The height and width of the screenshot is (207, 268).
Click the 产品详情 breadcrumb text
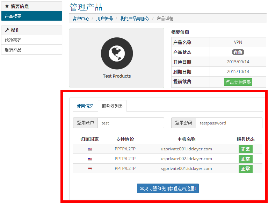tap(165, 19)
